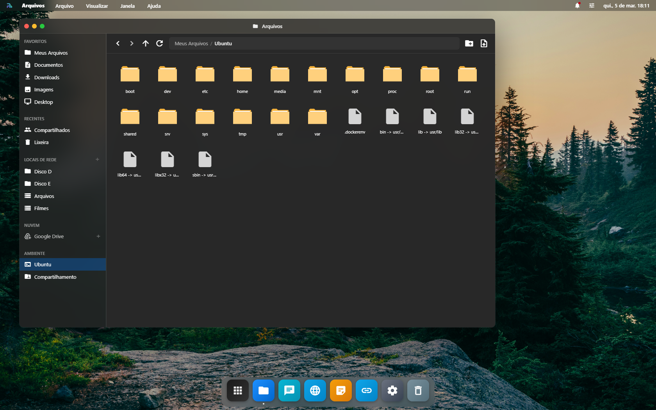Open the Arquivo menu

click(x=64, y=6)
